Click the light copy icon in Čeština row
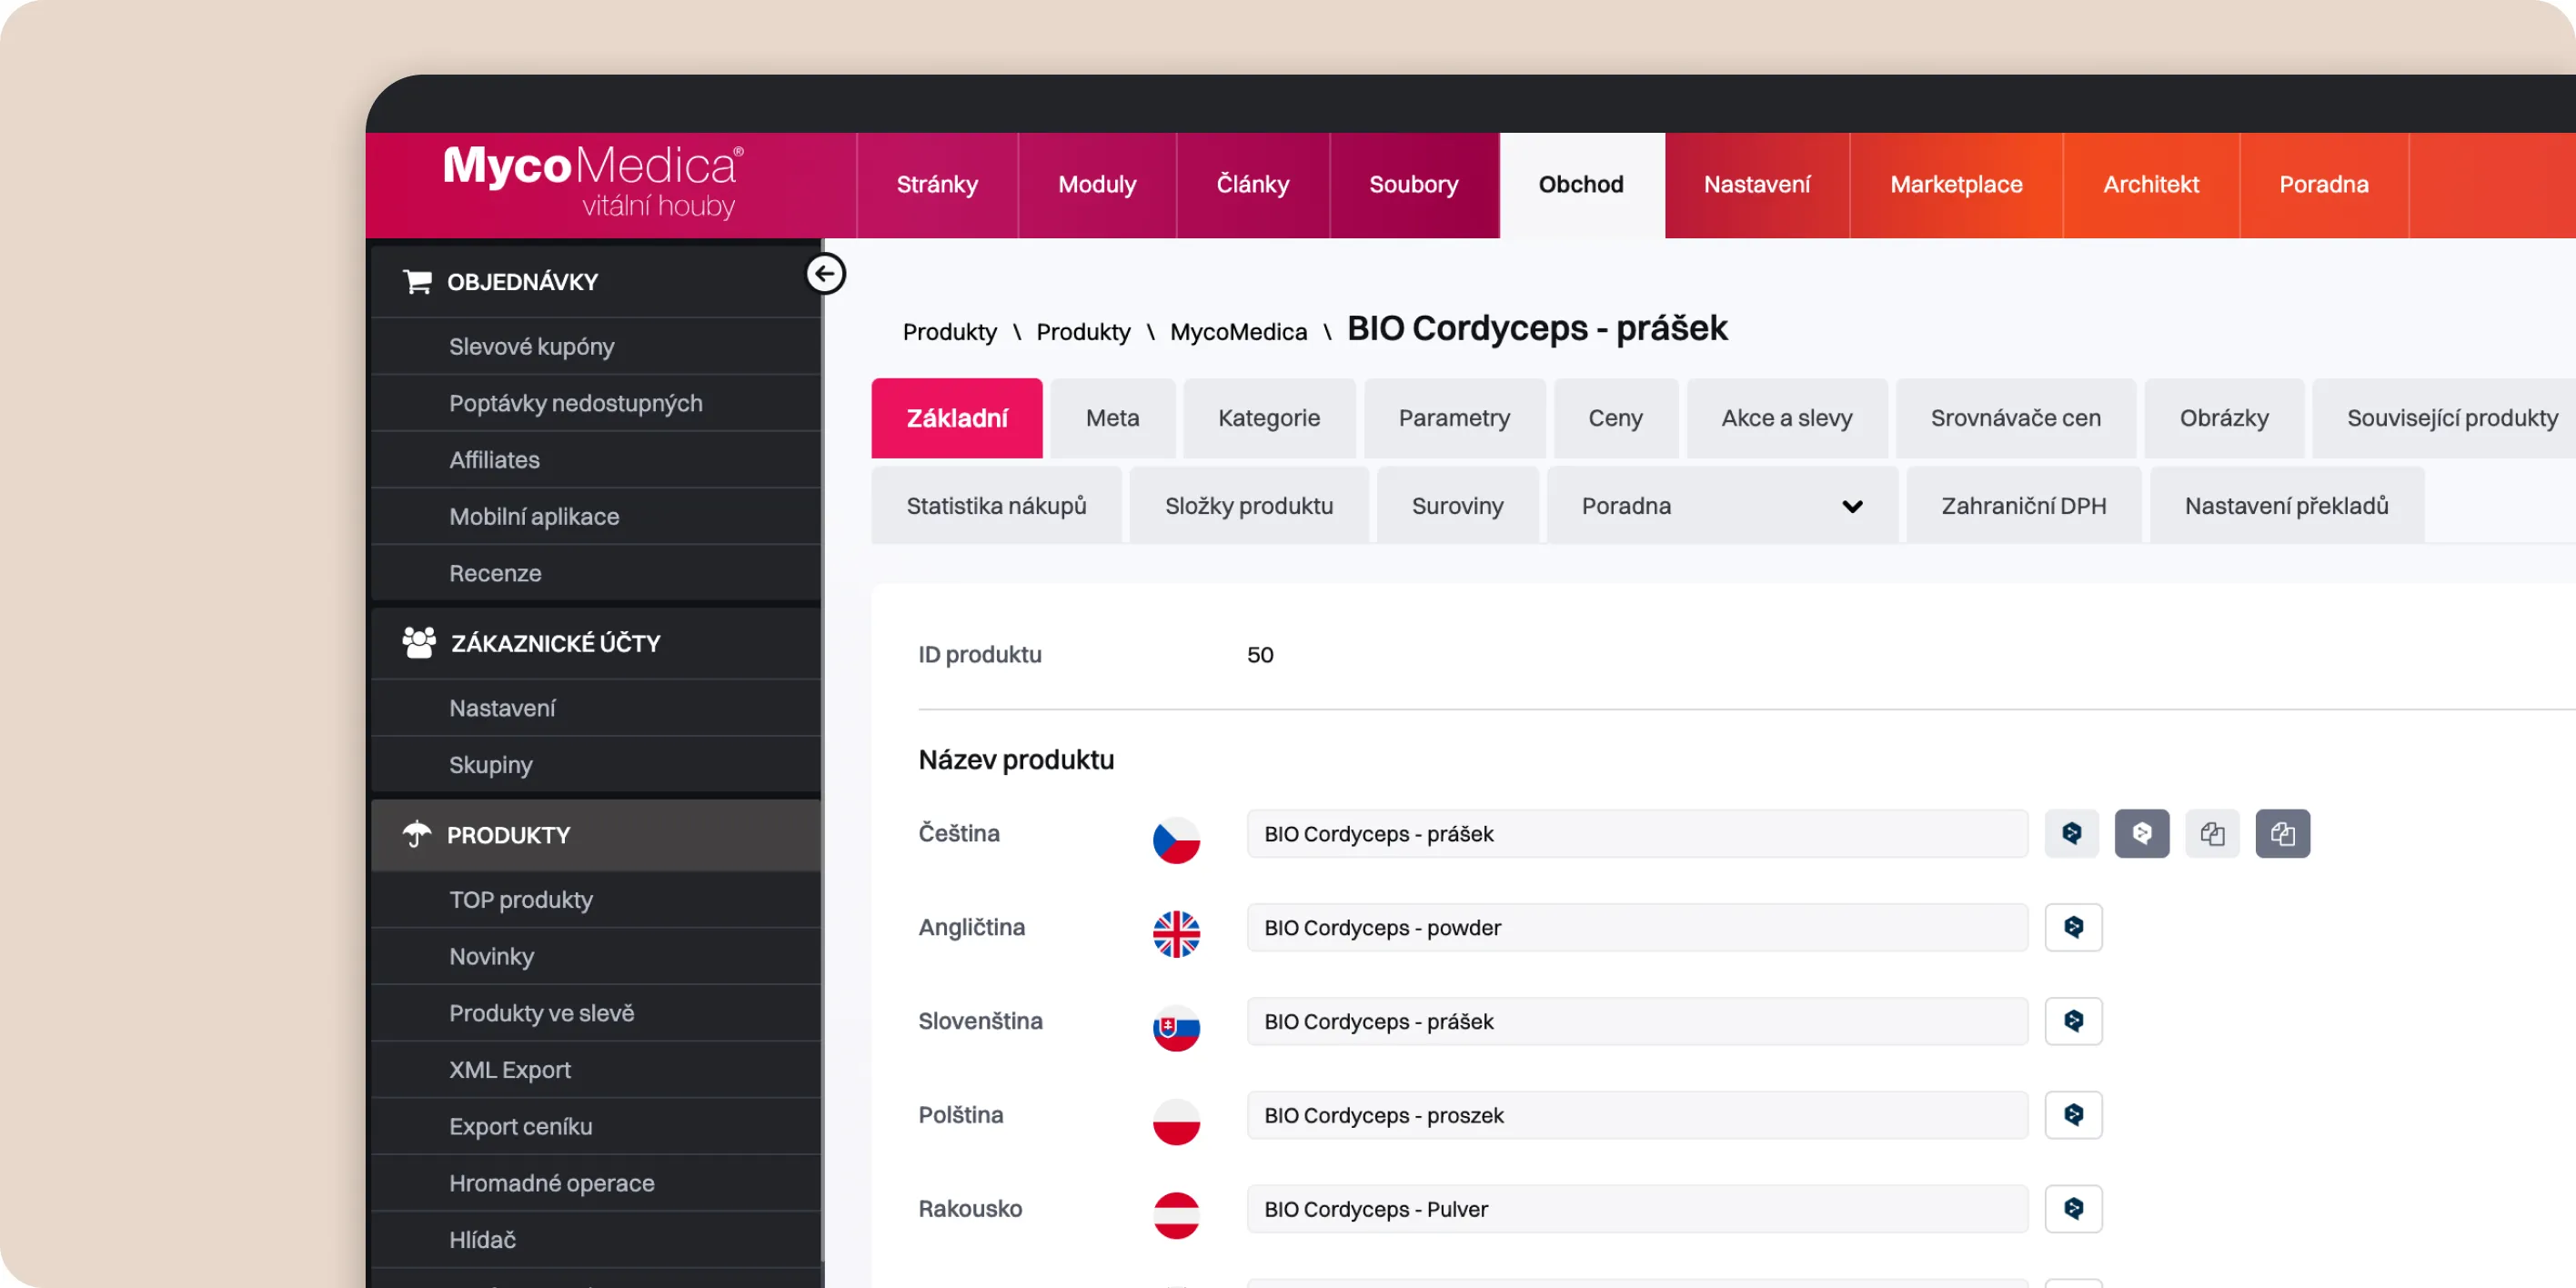 click(x=2212, y=833)
